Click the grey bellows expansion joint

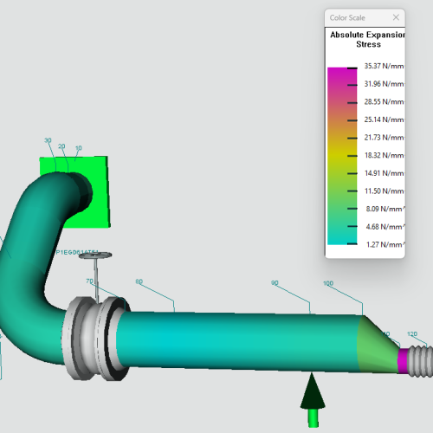[x=421, y=361]
